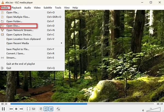Show extended settings equalizer icon
The width and height of the screenshot is (164, 112).
[x=34, y=109]
